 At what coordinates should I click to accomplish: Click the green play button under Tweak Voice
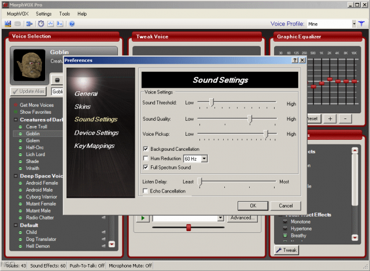tap(143, 218)
